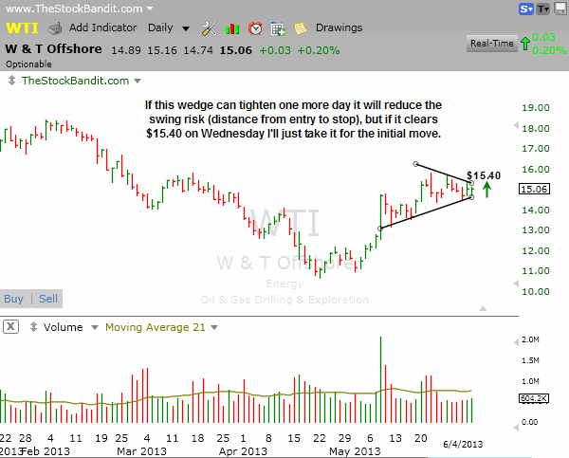Click the Real-Time button

(x=491, y=44)
